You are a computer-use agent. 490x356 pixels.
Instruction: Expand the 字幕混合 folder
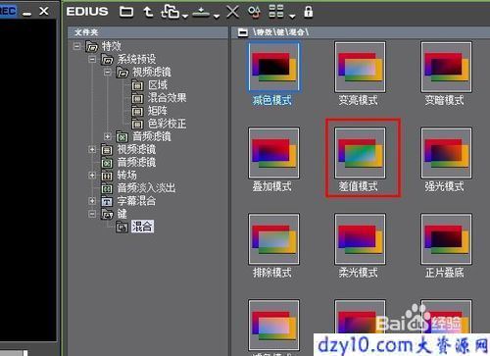(x=92, y=201)
